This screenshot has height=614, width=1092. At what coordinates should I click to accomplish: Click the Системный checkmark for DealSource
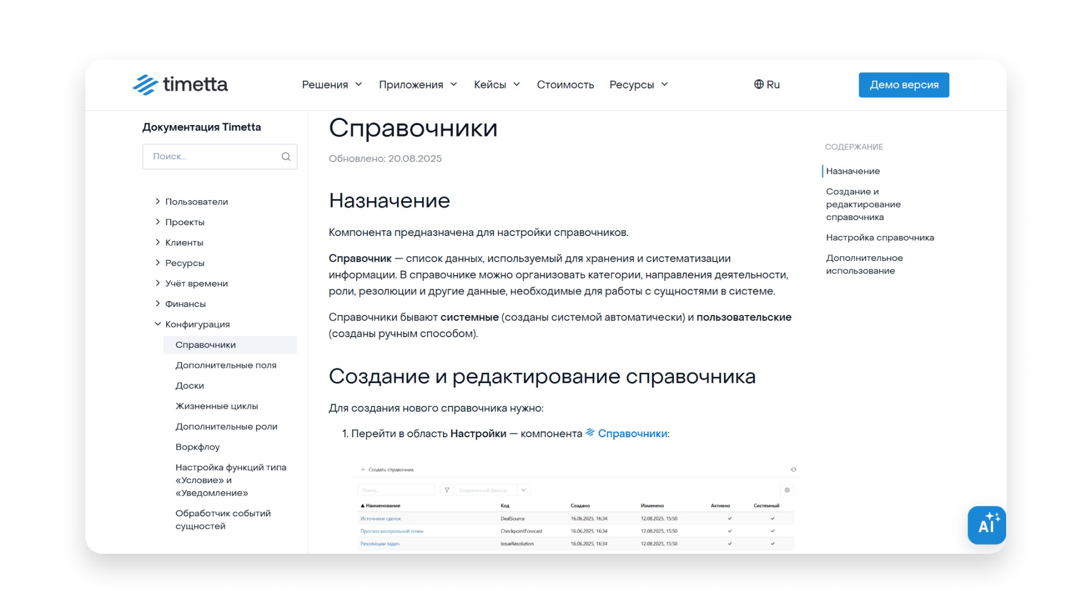pyautogui.click(x=772, y=518)
